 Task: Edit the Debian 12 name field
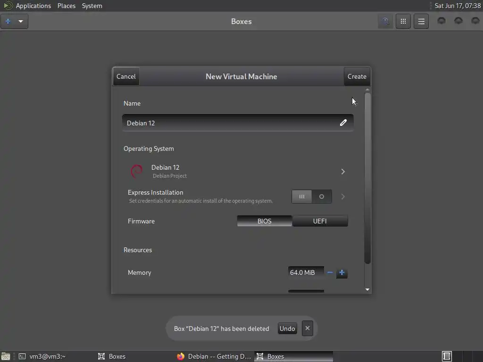[x=238, y=123]
